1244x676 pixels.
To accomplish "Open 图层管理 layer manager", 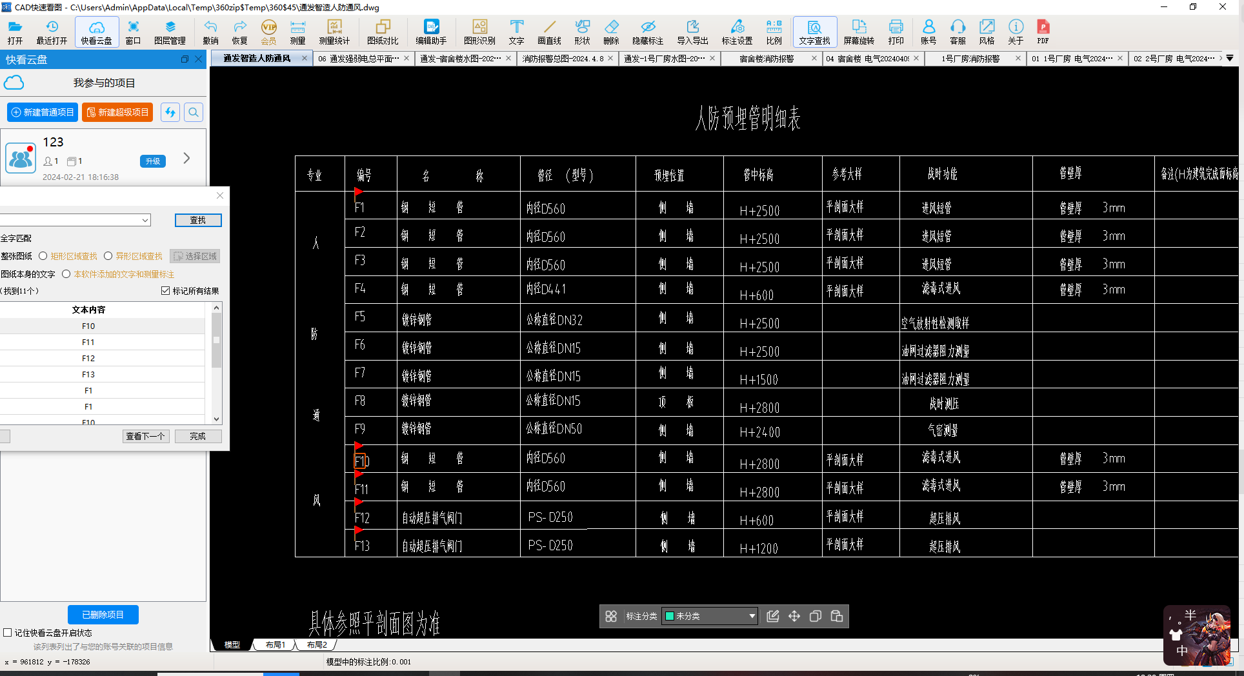I will 170,32.
